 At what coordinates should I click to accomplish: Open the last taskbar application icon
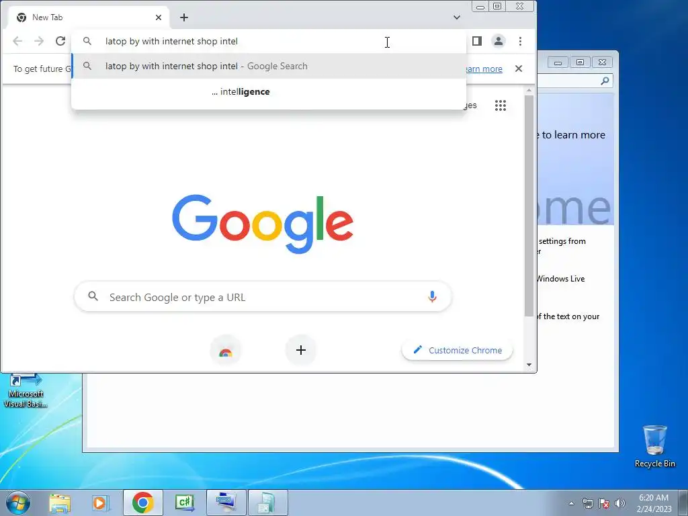point(267,503)
